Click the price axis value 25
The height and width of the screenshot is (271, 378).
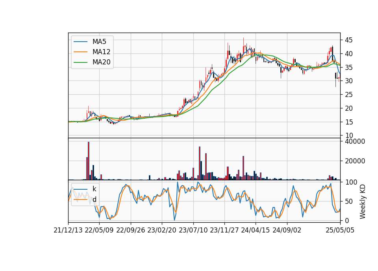(348, 95)
